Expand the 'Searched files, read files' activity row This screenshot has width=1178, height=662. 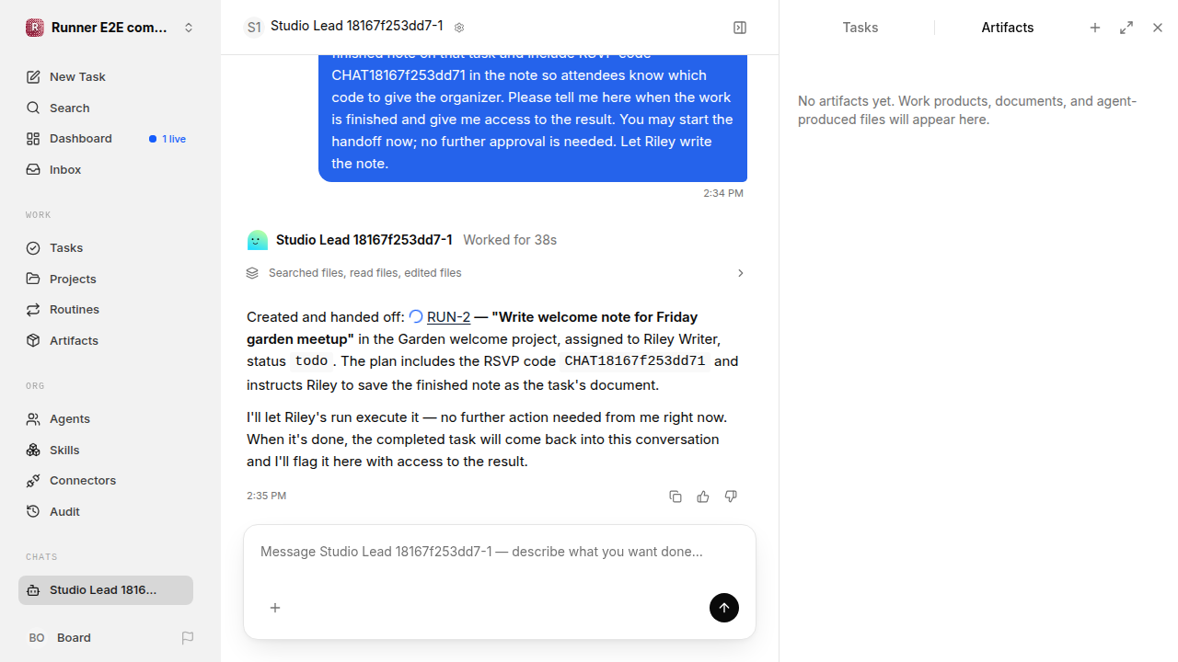(x=497, y=273)
